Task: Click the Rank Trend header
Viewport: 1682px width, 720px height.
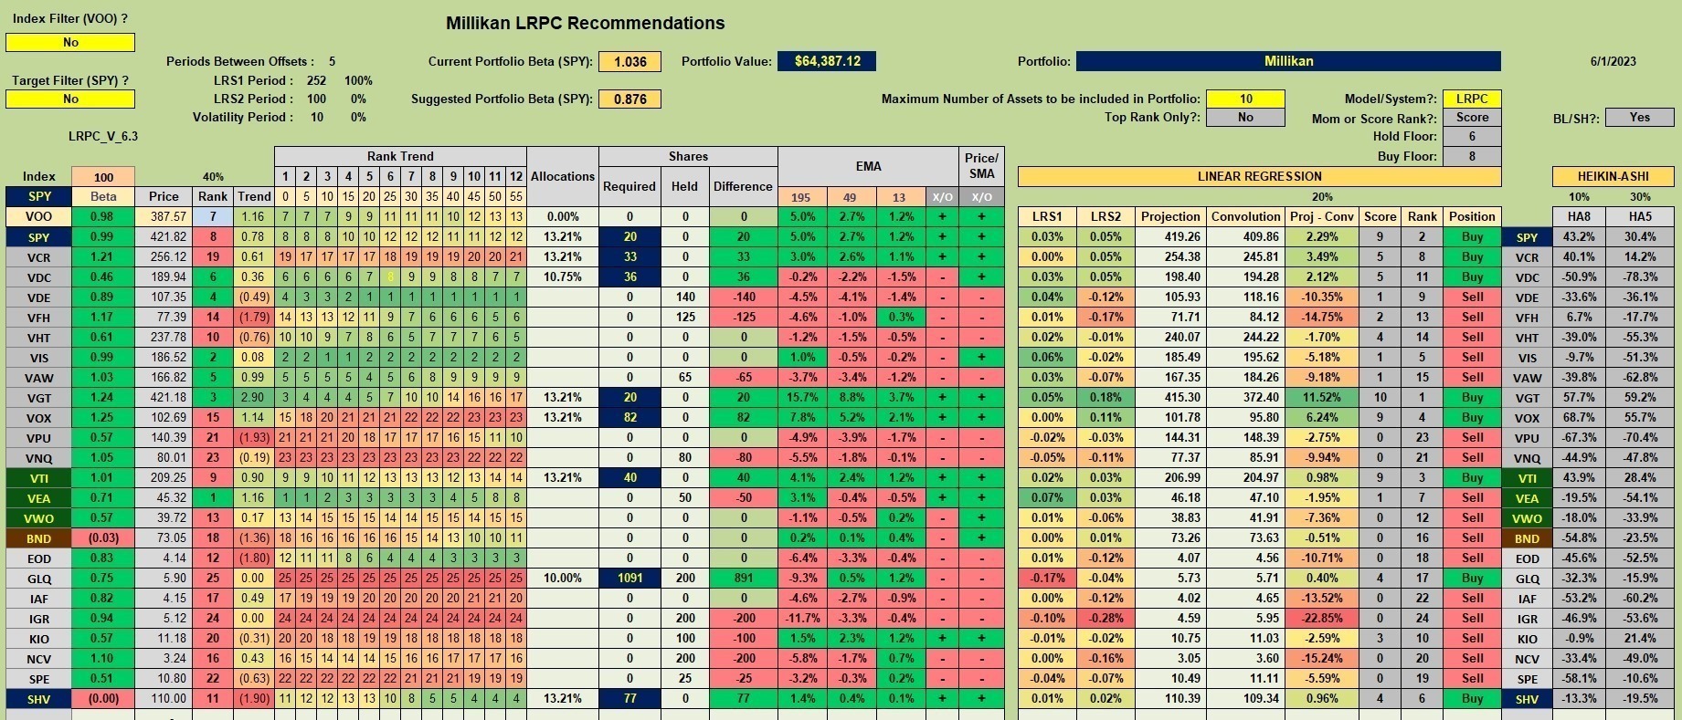Action: click(400, 156)
